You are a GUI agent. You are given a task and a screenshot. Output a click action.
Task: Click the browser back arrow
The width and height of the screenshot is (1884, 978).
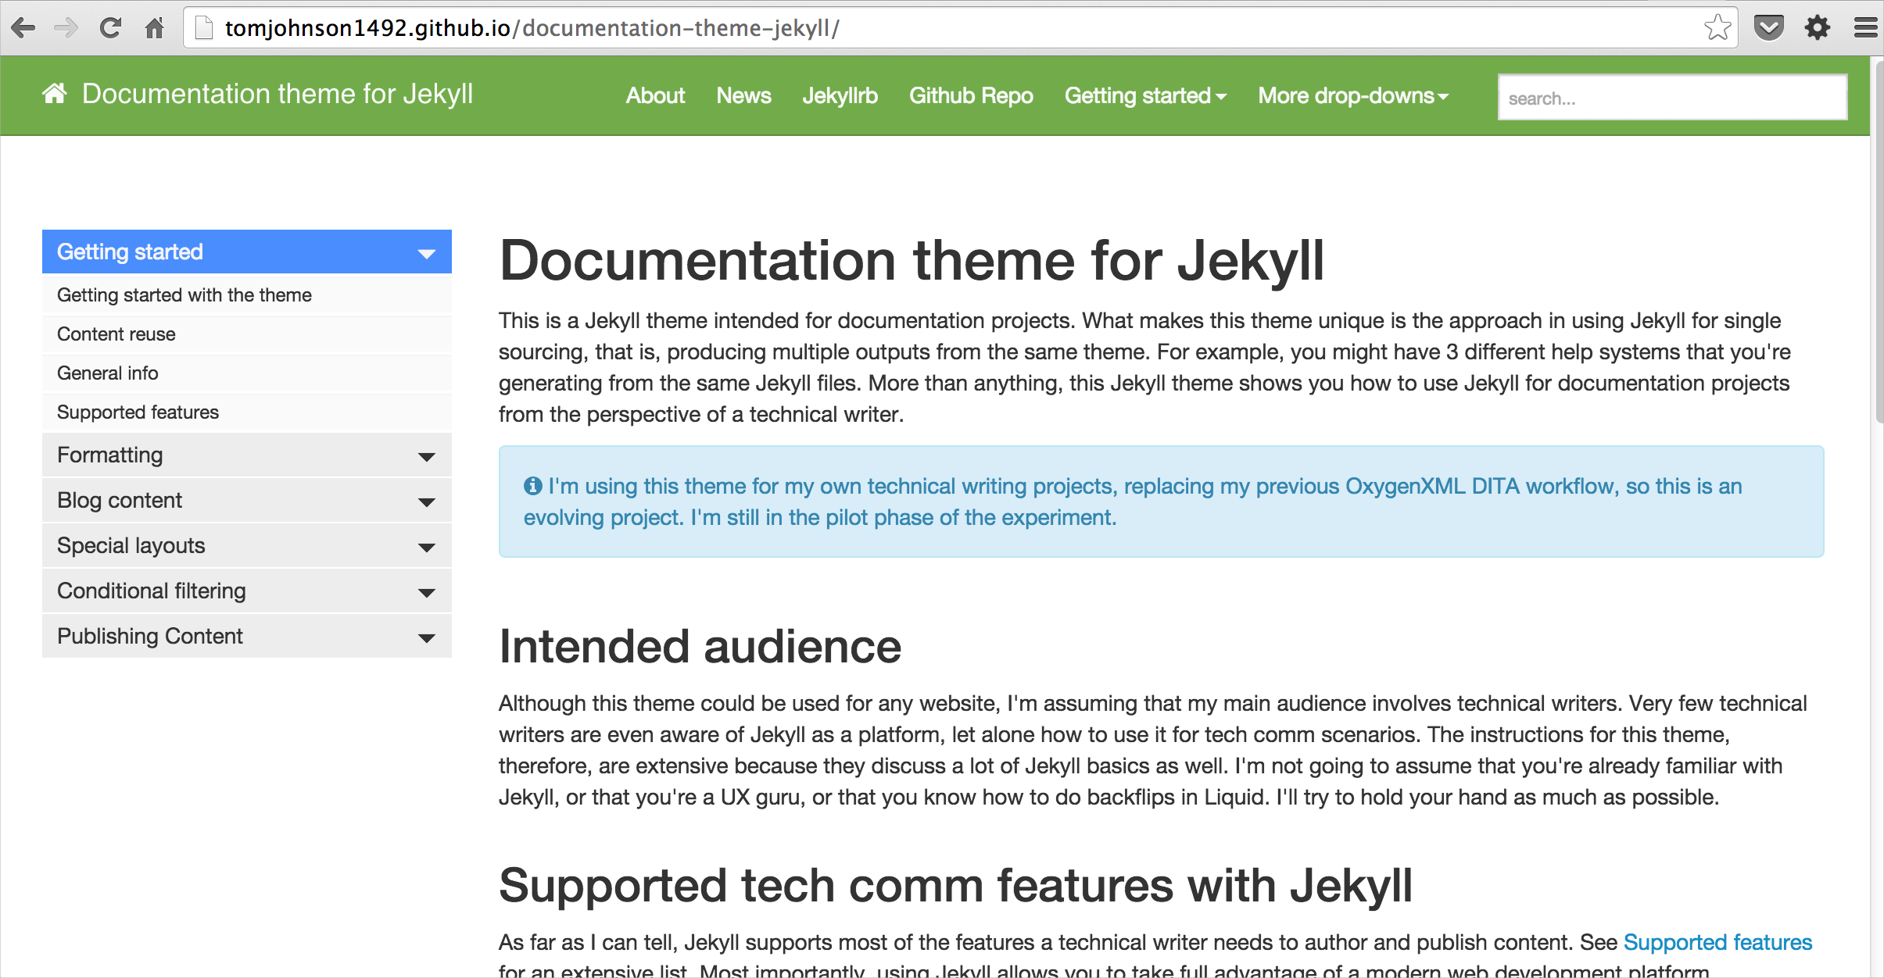[23, 28]
